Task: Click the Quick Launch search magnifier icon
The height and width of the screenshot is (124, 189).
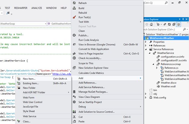Action: (x=166, y=3)
